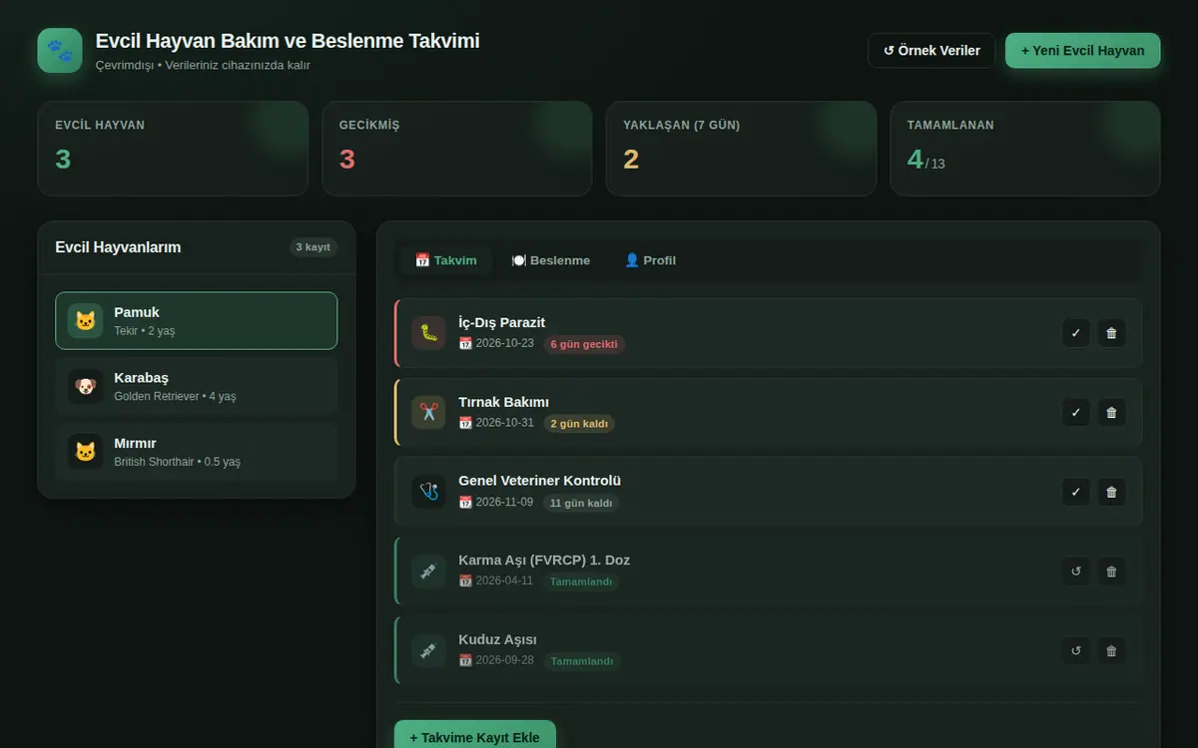Delete the Tırnak Bakımı entry
The height and width of the screenshot is (748, 1198).
click(1111, 412)
